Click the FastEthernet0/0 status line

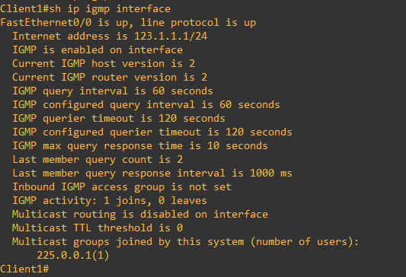click(128, 23)
